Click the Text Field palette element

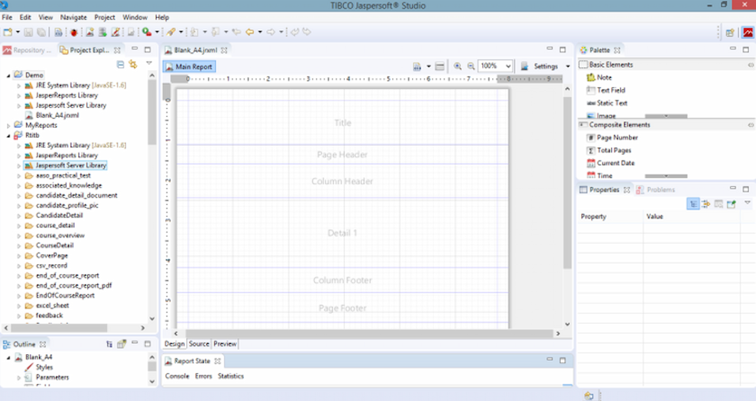tap(606, 90)
